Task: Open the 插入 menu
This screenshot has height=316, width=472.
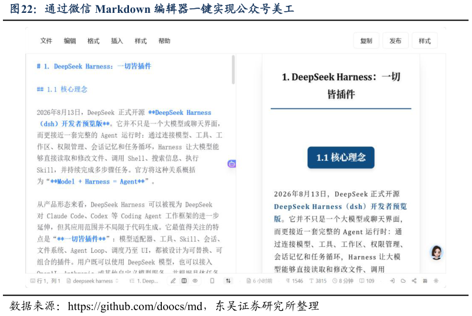Action: (x=117, y=41)
